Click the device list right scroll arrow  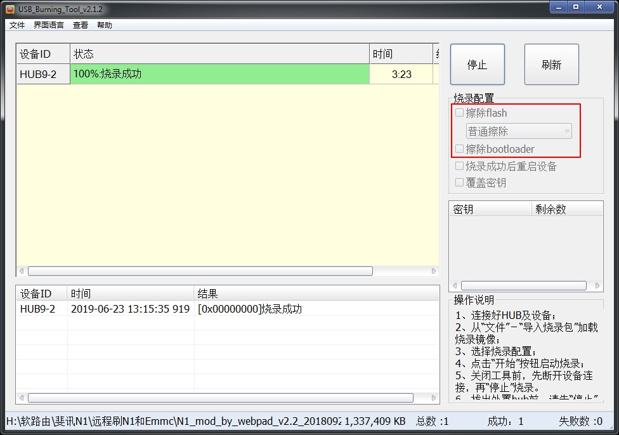pos(433,271)
